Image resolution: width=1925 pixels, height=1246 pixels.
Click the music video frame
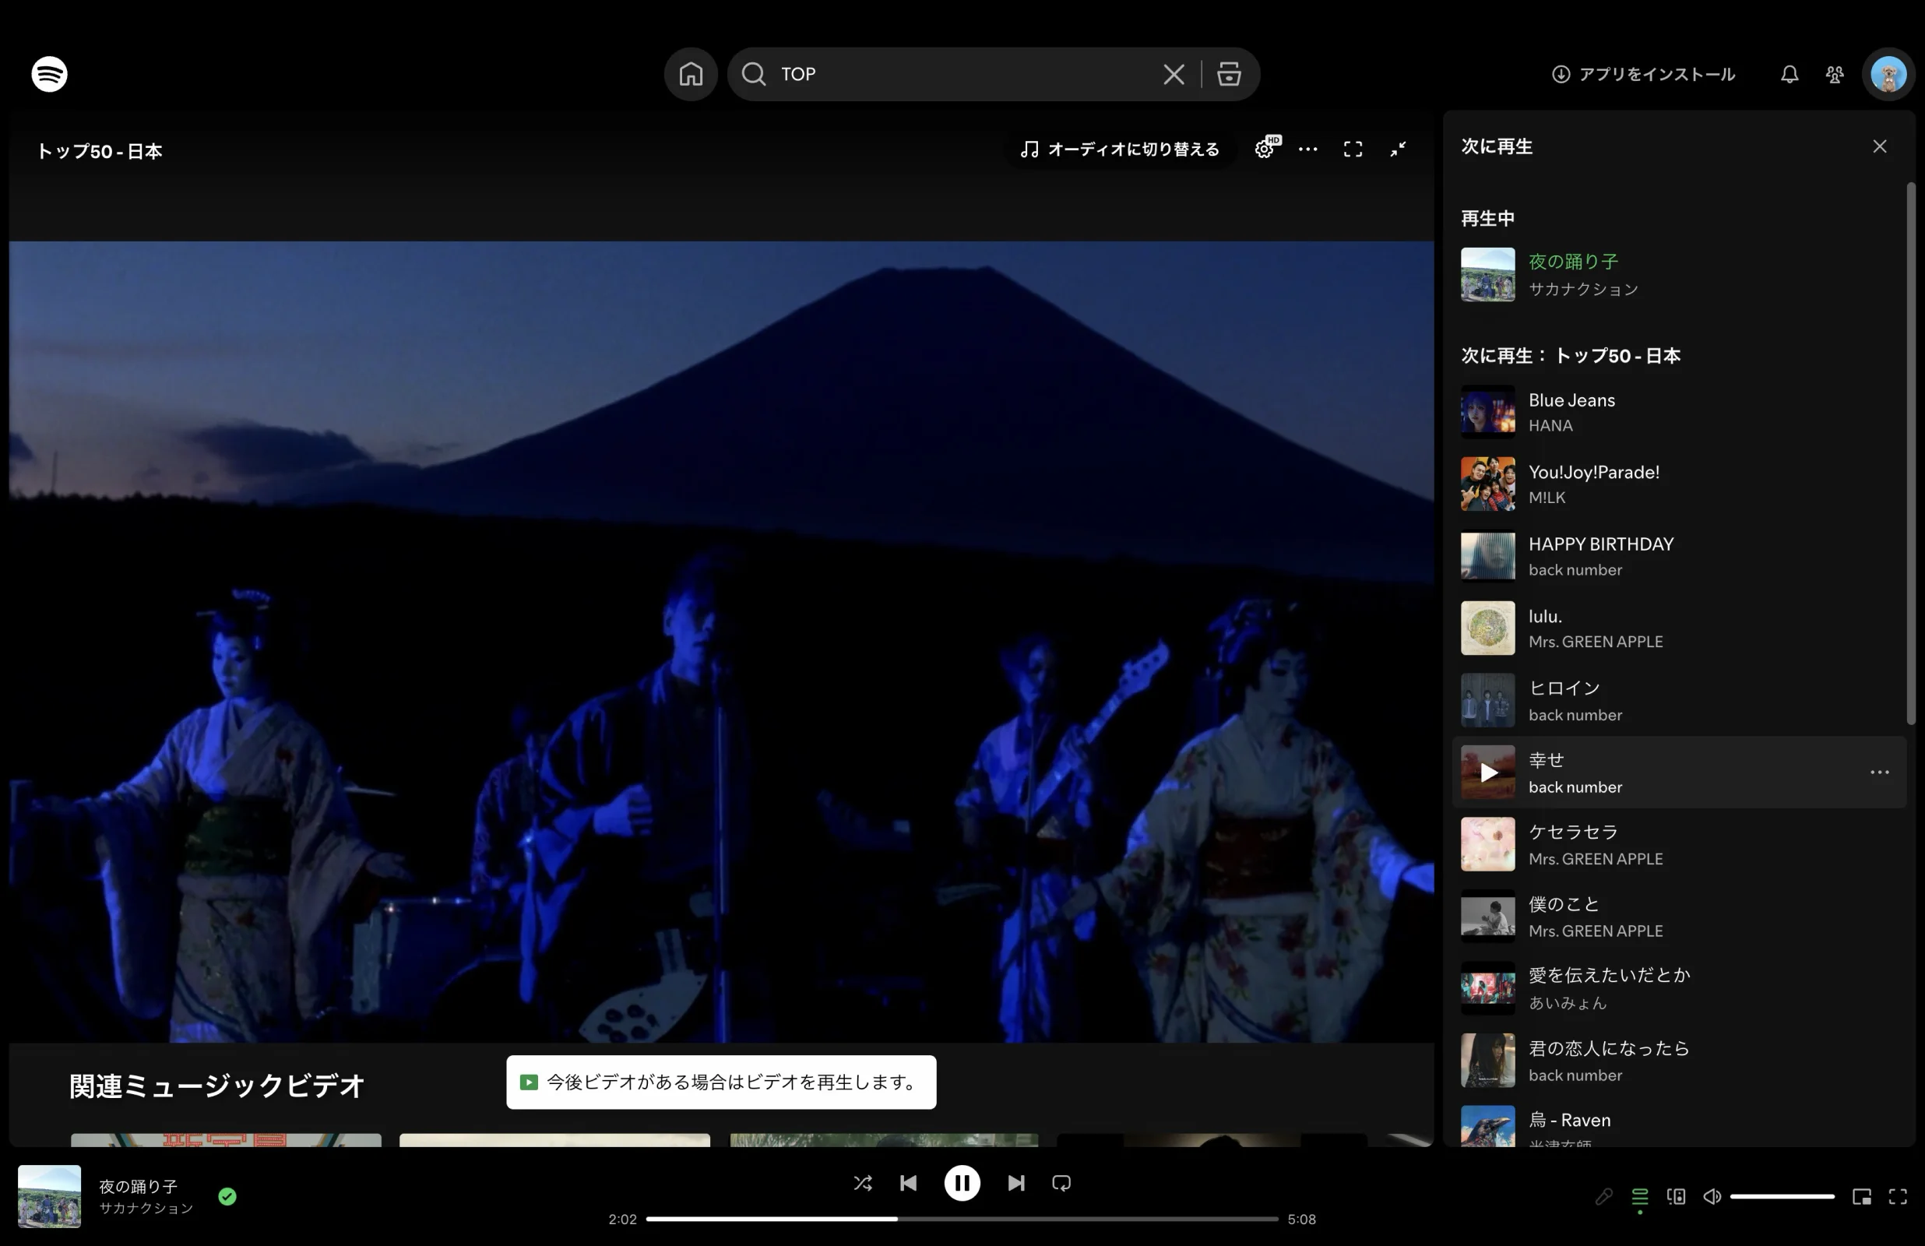click(720, 641)
